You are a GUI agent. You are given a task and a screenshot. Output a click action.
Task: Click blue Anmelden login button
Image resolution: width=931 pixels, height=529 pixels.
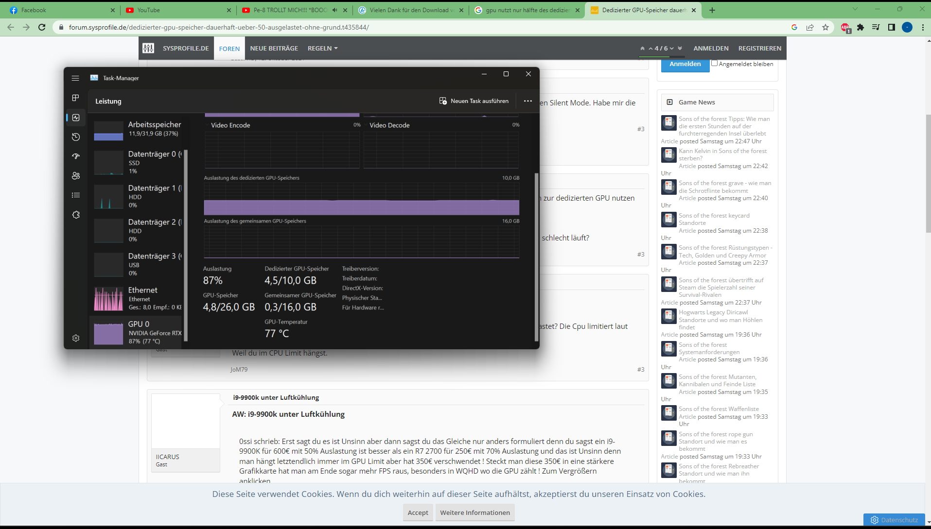(685, 65)
